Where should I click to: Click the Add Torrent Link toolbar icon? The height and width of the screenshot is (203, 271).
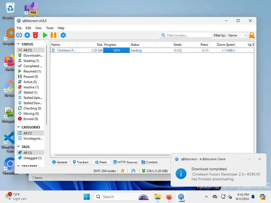[19, 35]
